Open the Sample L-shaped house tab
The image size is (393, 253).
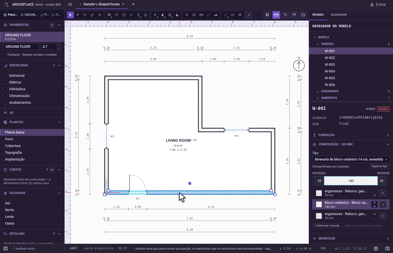click(101, 4)
